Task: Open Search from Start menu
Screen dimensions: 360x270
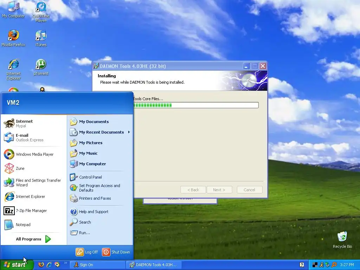Action: pos(100,222)
